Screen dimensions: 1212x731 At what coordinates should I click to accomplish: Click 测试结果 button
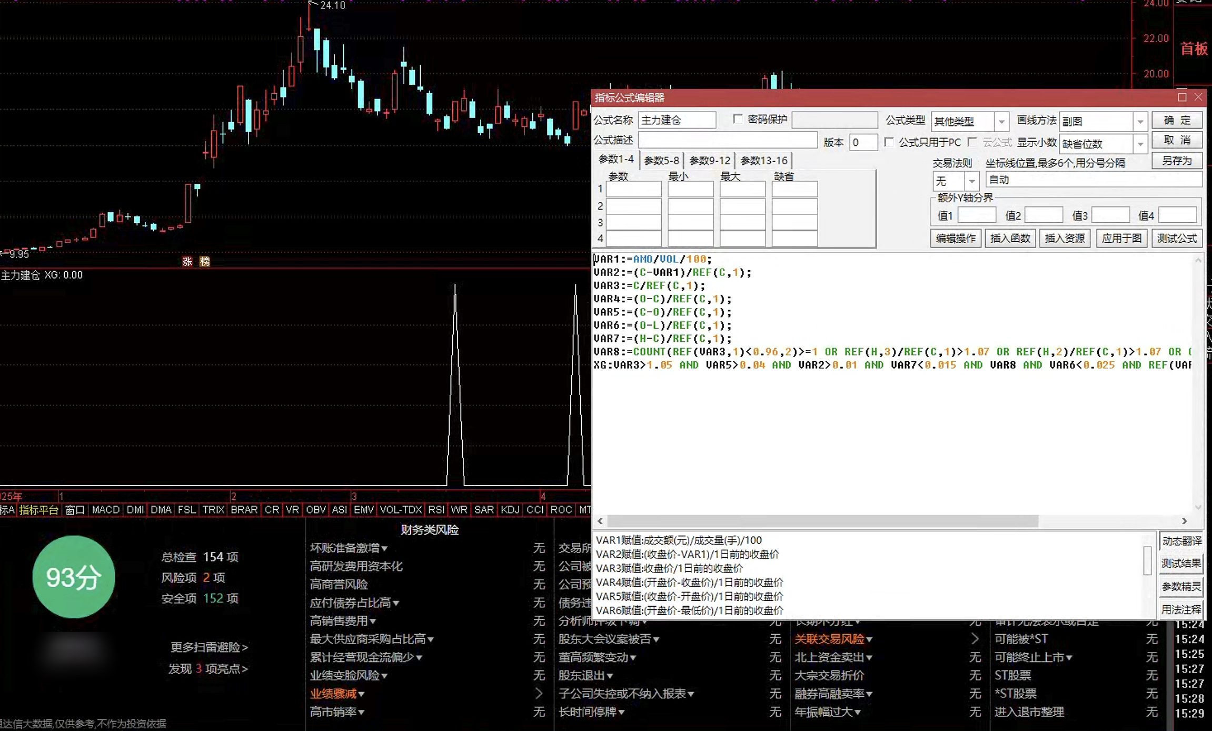tap(1181, 564)
